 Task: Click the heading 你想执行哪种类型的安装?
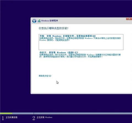[x=54, y=28]
